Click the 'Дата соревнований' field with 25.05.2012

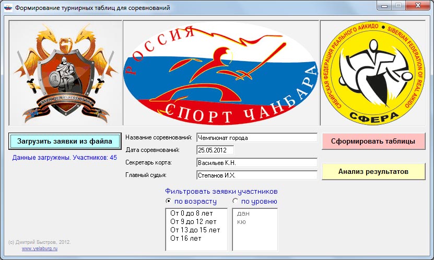(215, 150)
